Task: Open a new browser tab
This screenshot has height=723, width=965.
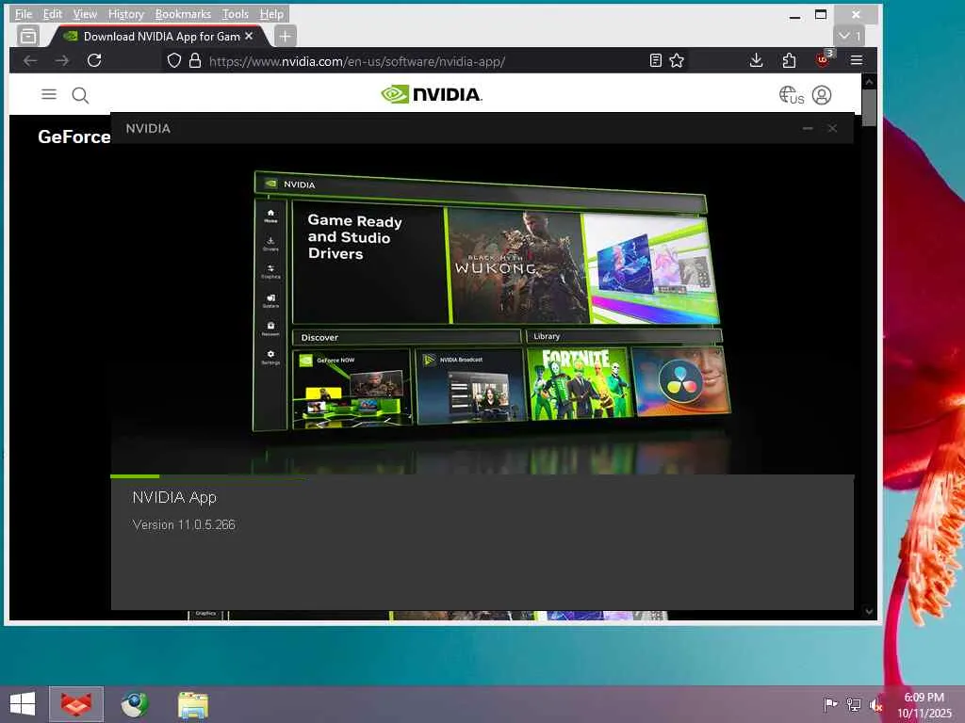Action: click(x=285, y=37)
